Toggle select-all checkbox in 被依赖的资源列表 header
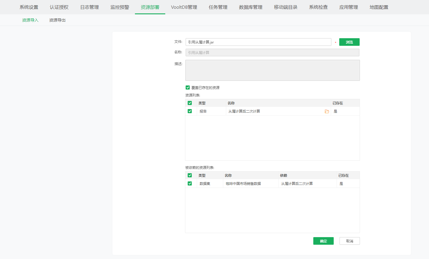This screenshot has height=259, width=429. [x=190, y=175]
